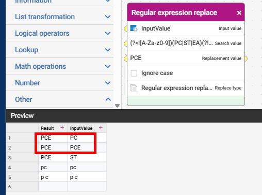Toggle the Ignore case checkbox
The width and height of the screenshot is (262, 195).
point(134,73)
